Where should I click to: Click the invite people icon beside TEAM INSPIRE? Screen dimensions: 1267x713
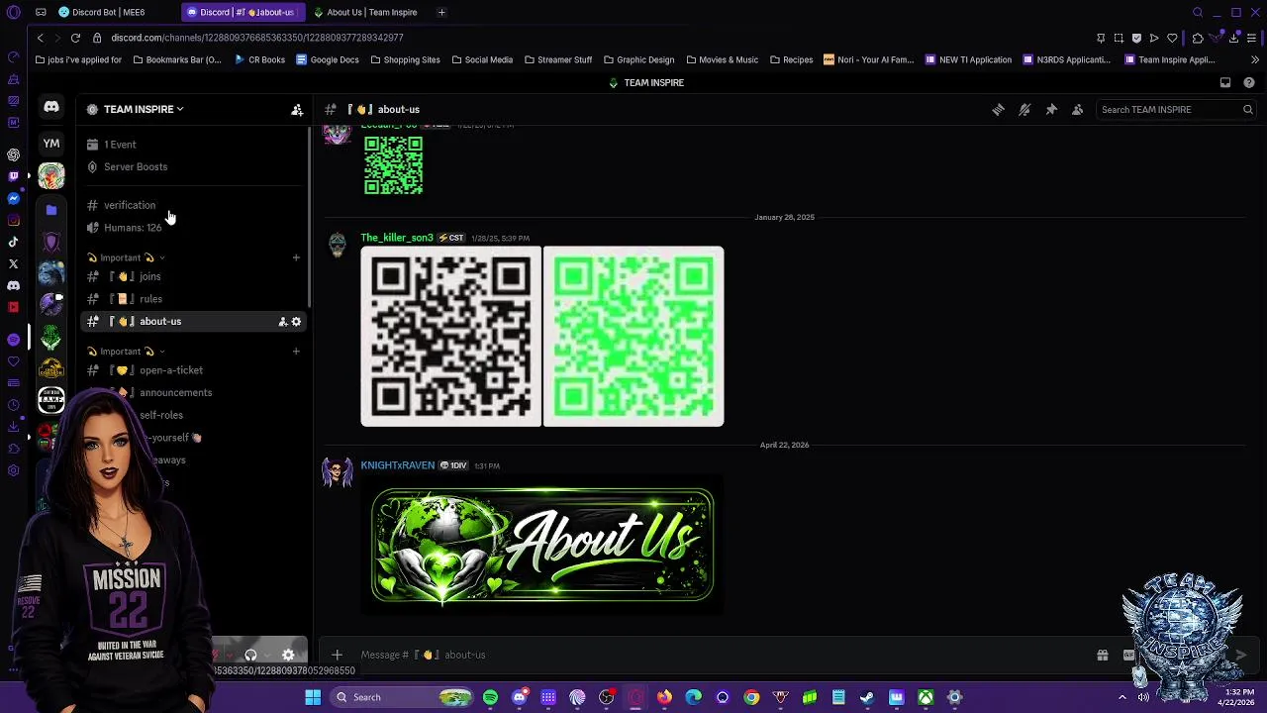tap(297, 110)
